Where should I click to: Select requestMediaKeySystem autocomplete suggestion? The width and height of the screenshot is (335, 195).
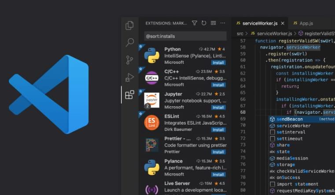(302, 191)
